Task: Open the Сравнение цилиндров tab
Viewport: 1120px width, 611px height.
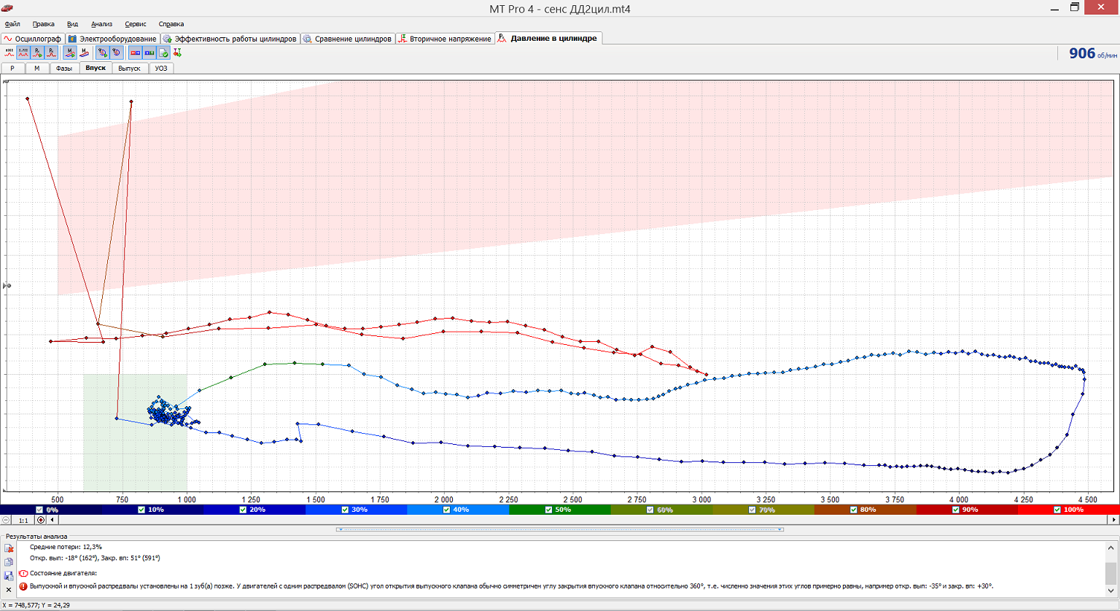Action: pos(348,39)
